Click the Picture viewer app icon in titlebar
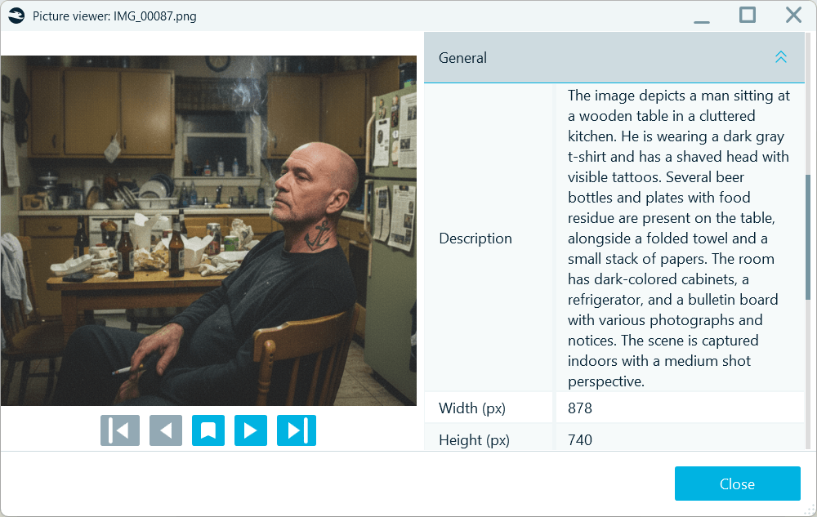The height and width of the screenshot is (517, 817). click(16, 15)
